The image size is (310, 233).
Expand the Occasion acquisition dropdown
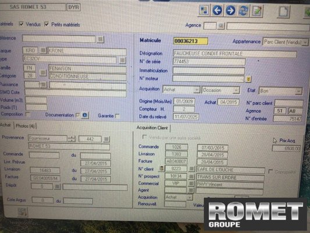point(236,90)
